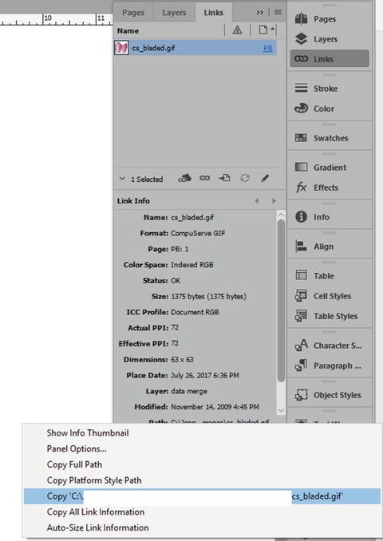Image resolution: width=383 pixels, height=541 pixels.
Task: Collapse the Link Info disclosure chevron
Action: click(x=122, y=179)
